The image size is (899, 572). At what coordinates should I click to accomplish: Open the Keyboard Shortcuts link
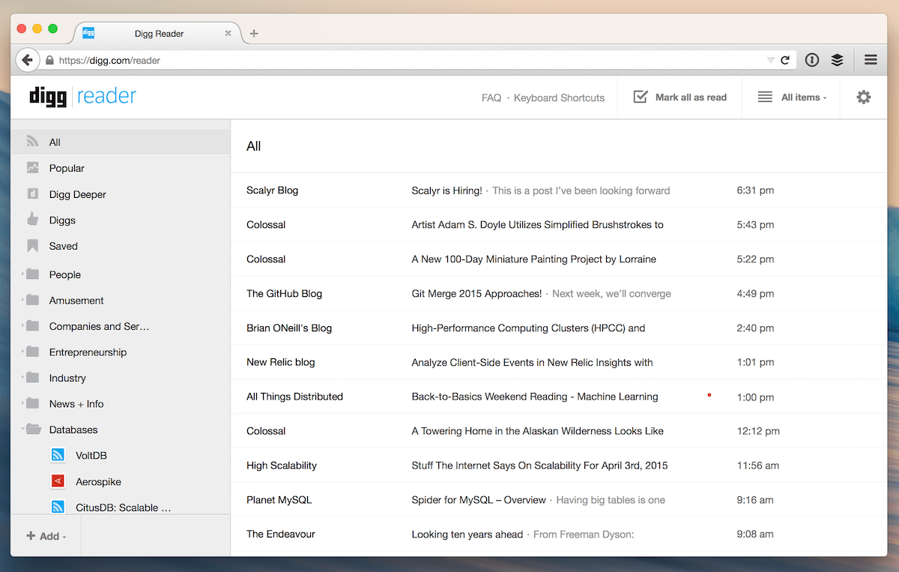tap(559, 97)
